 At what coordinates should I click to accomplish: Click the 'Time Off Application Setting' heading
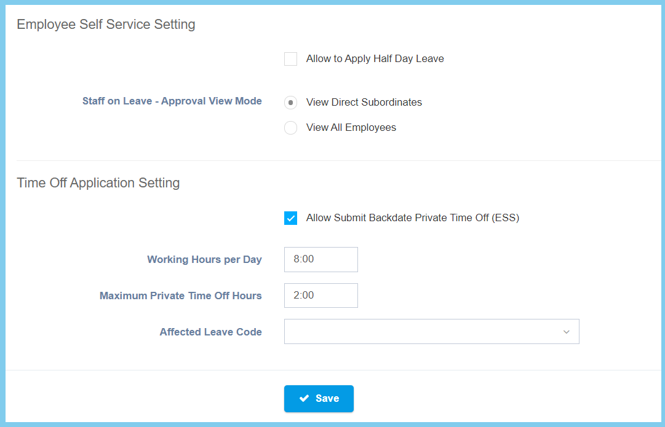click(98, 183)
